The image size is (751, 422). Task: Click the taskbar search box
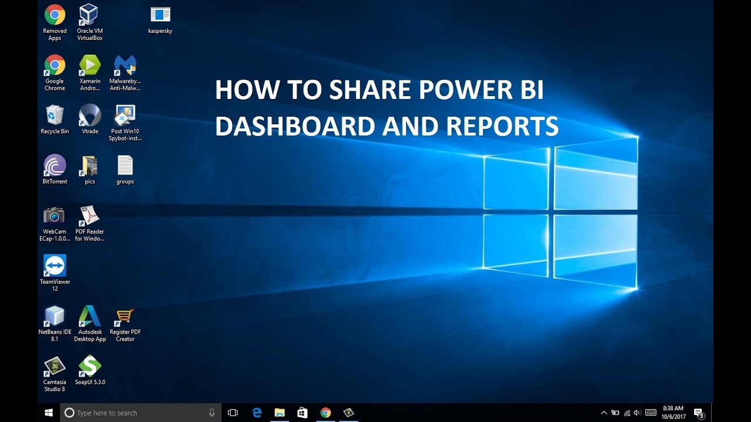[x=141, y=413]
